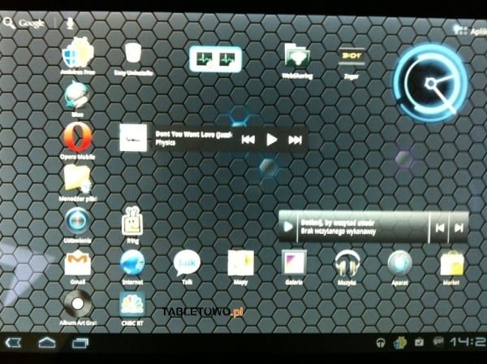The height and width of the screenshot is (364, 487).
Task: Activate voice search microphone
Action: (x=70, y=23)
